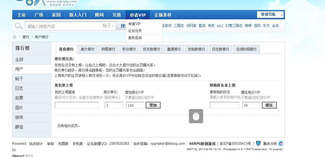Go to 家园 in the nav bar
The image size is (325, 157).
tap(56, 15)
